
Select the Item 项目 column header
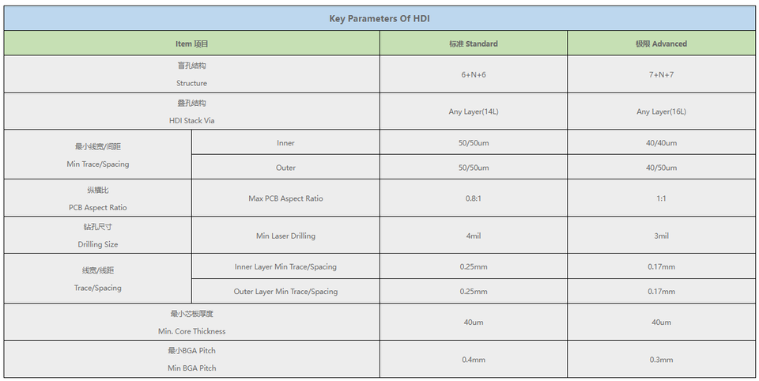[191, 43]
